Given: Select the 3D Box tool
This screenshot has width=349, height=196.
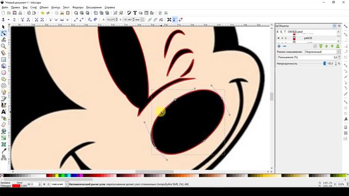Looking at the screenshot, I should pos(3,66).
